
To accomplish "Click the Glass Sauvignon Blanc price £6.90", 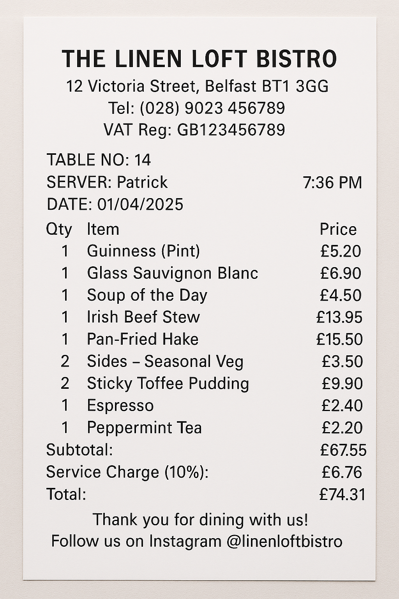I will [x=341, y=273].
